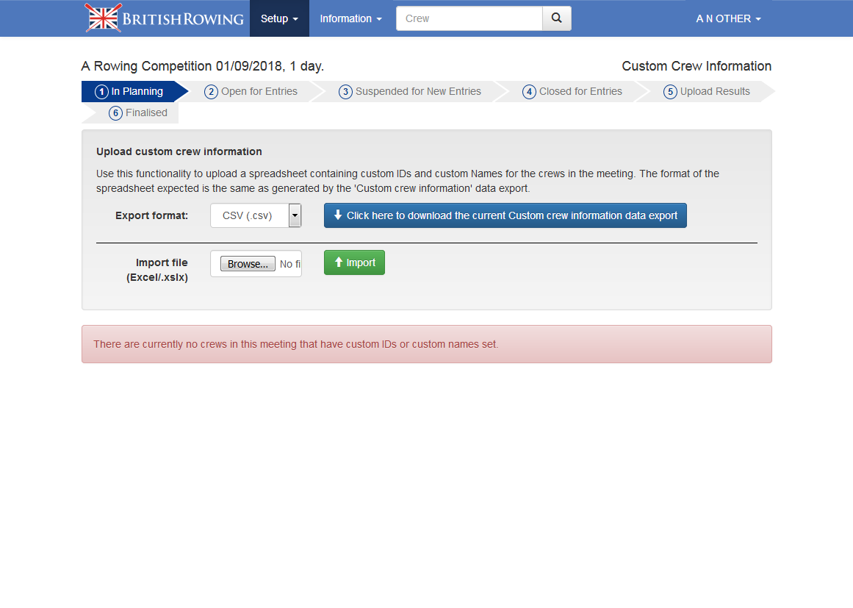Click the British Rowing flag logo
The width and height of the screenshot is (853, 608).
point(103,18)
